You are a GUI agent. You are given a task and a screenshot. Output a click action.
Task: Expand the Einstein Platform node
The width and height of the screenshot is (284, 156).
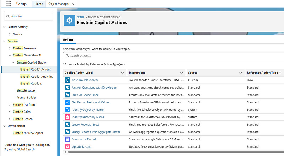point(10,105)
